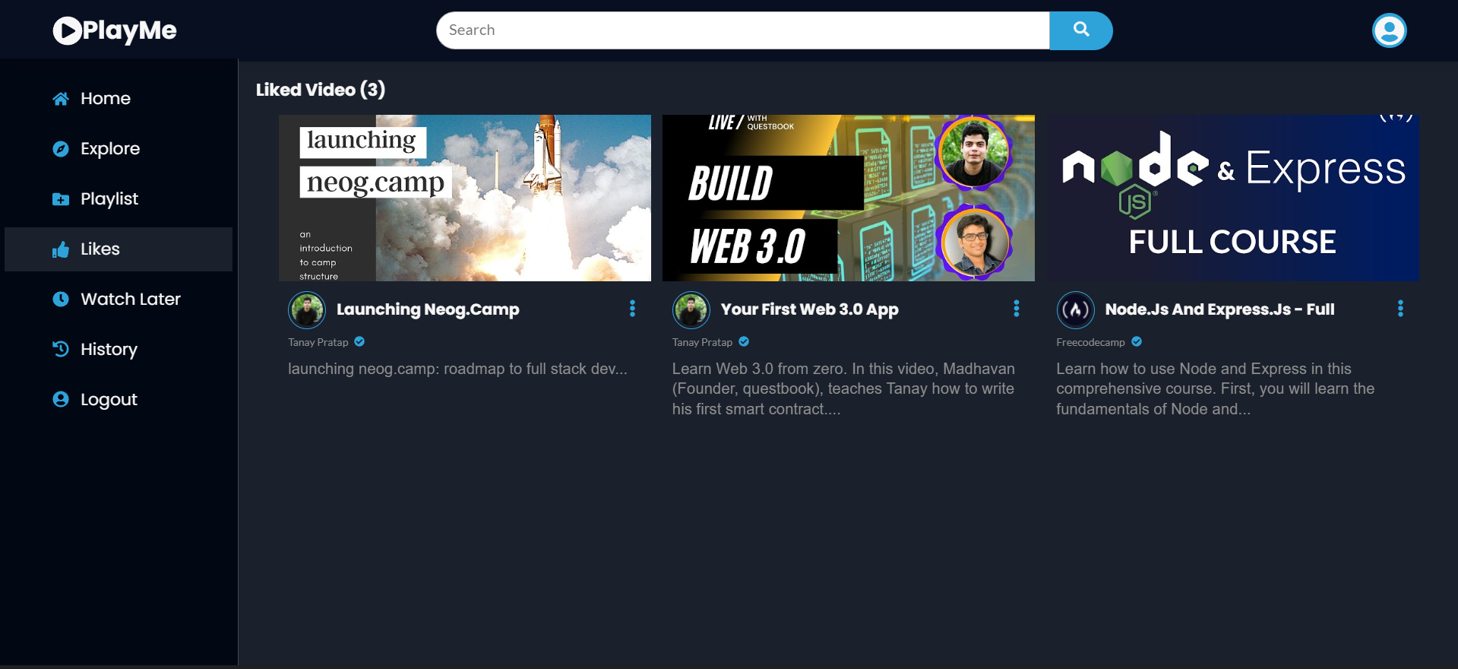Open options menu for Your First Web 3.0 App
The width and height of the screenshot is (1458, 669).
click(x=1017, y=308)
